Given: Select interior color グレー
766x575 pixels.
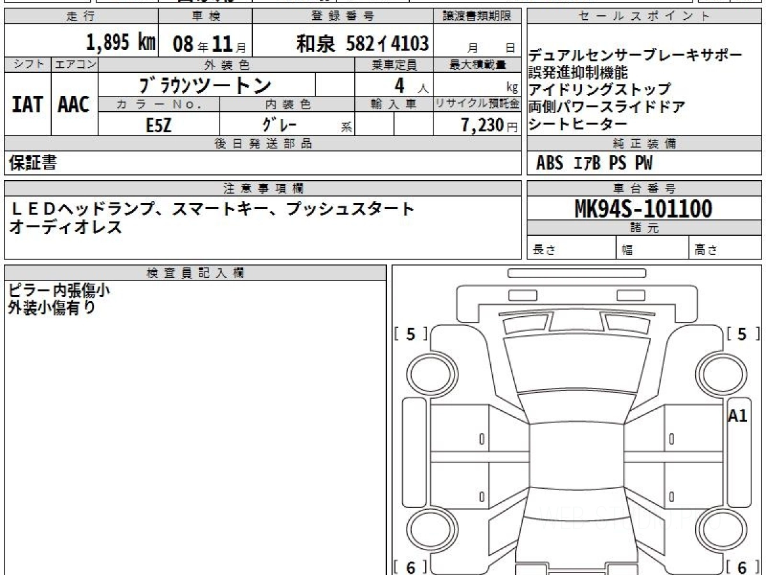Looking at the screenshot, I should (x=281, y=124).
